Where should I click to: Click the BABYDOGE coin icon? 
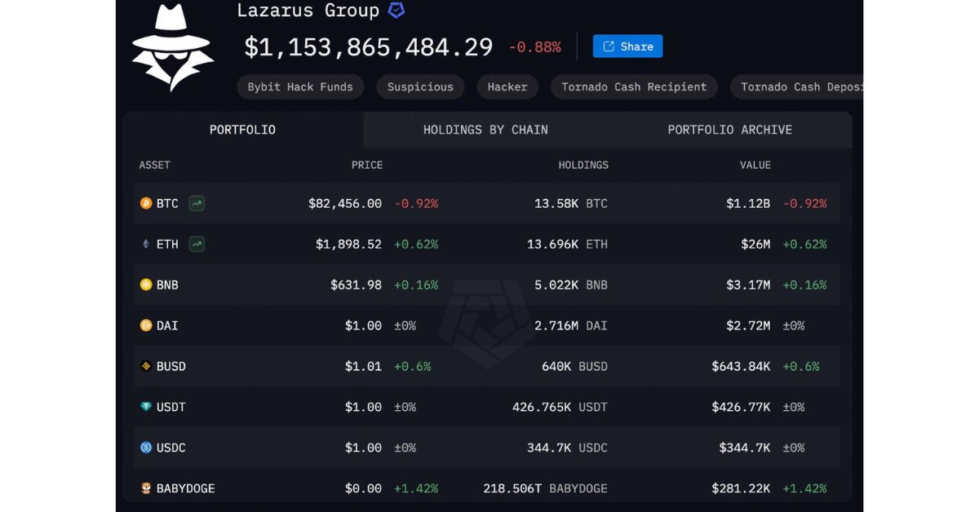pos(146,488)
